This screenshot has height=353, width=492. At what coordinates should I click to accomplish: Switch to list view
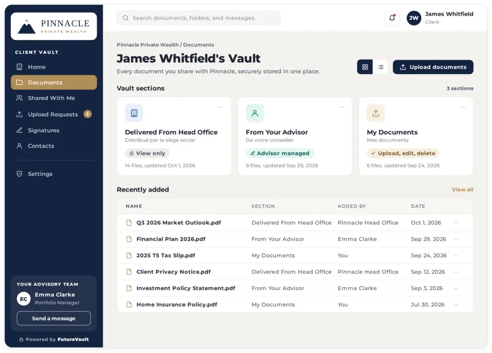tap(381, 67)
